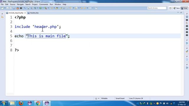Click the Save toolbar icon
This screenshot has height=106, width=189.
[x=7, y=8]
